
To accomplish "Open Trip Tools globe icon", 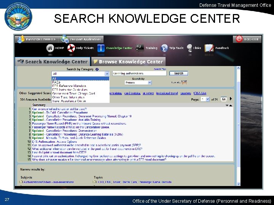I will (164, 48).
